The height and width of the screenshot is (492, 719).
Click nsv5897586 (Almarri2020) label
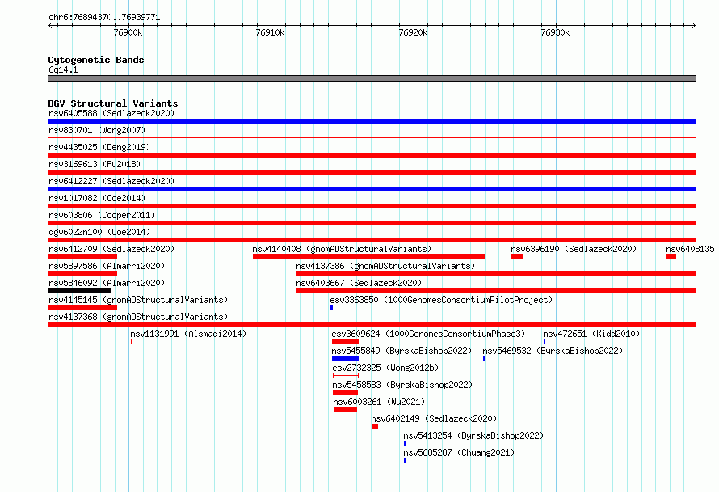(107, 266)
